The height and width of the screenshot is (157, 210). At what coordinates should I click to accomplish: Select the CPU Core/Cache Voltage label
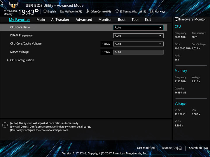[x=26, y=44]
